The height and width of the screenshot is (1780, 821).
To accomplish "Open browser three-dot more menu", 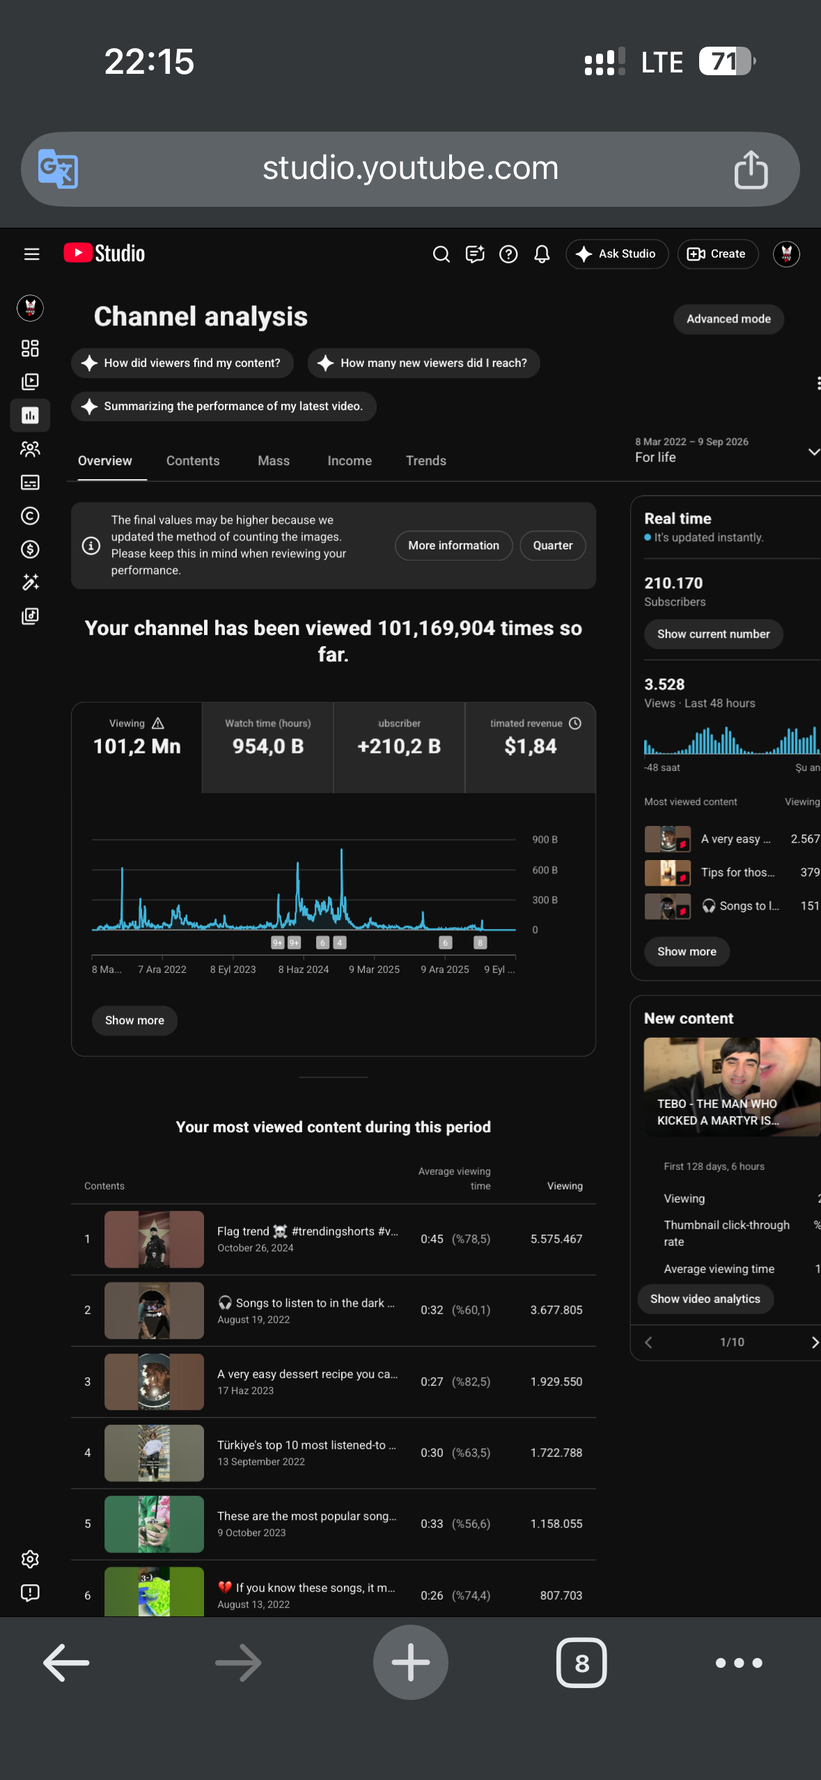I will tap(739, 1663).
